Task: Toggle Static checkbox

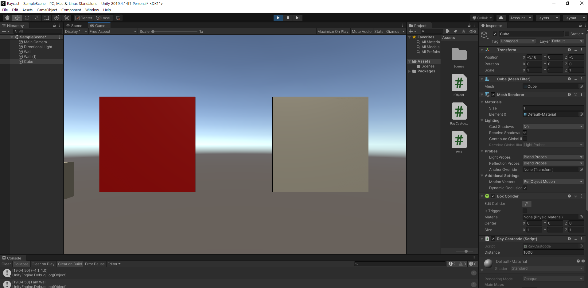Action: (x=567, y=34)
